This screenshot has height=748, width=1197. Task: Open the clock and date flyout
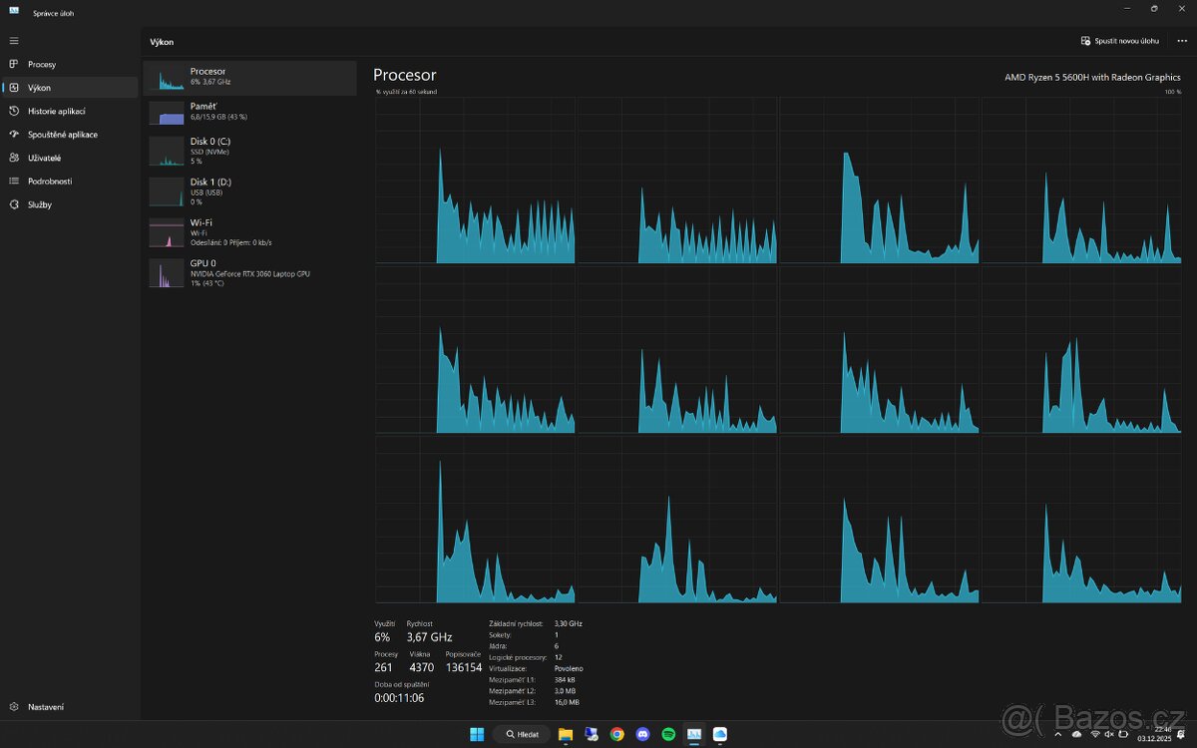(x=1153, y=734)
